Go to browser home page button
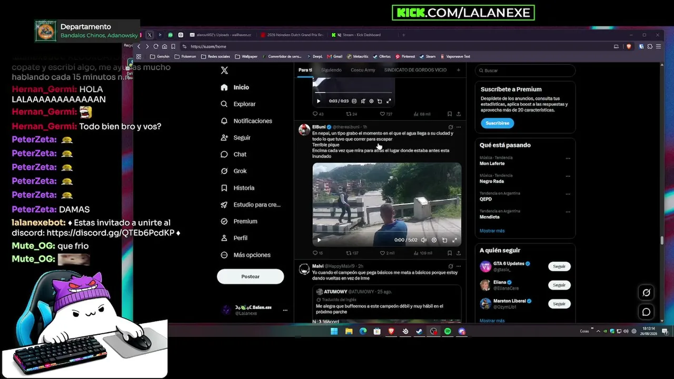This screenshot has width=674, height=379. tap(164, 46)
